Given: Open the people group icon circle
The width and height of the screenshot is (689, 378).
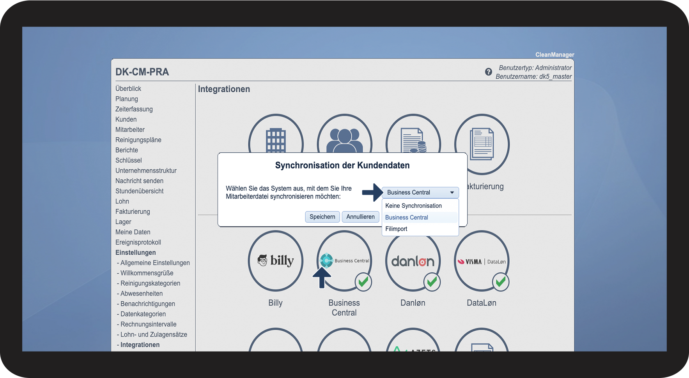Looking at the screenshot, I should pos(344,133).
